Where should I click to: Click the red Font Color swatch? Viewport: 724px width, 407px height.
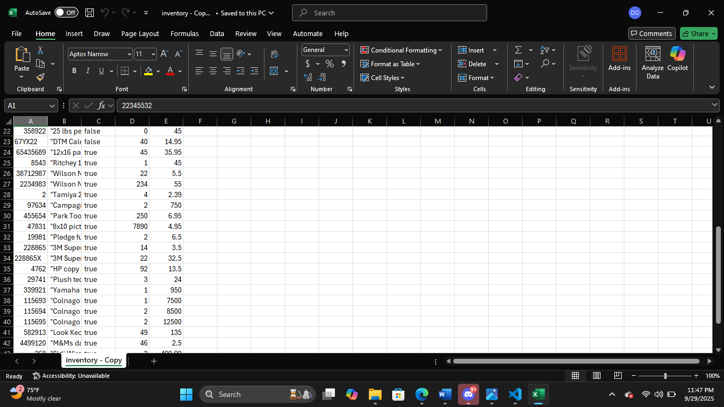click(170, 70)
